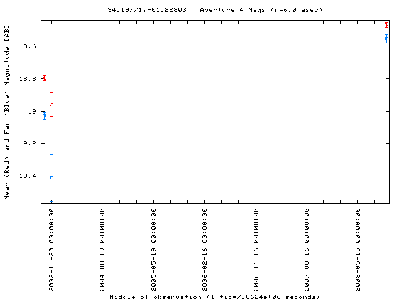Click the 2004-08-19 00:00:00 date label
The image size is (402, 301).
click(102, 250)
